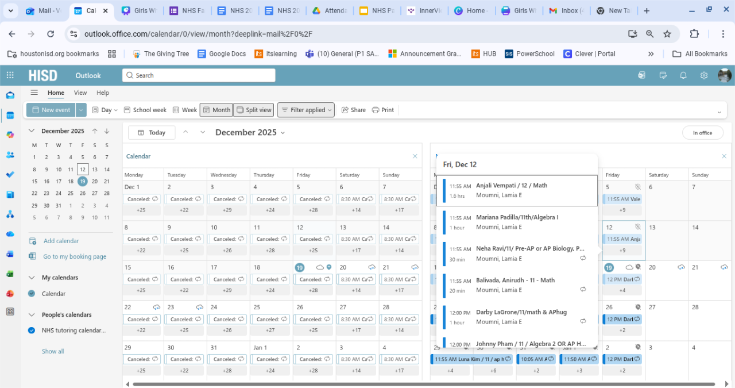Mini calendar go to previous month arrow
The height and width of the screenshot is (388, 735).
click(x=95, y=131)
